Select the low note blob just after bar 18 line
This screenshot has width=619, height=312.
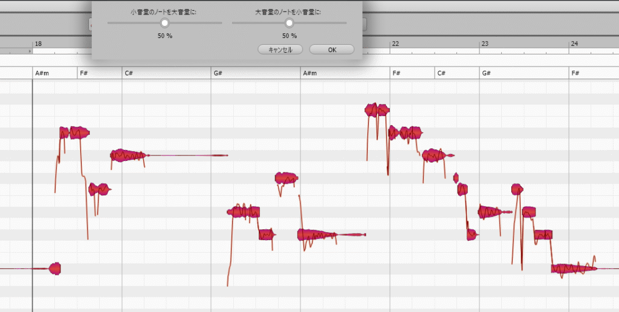55,268
